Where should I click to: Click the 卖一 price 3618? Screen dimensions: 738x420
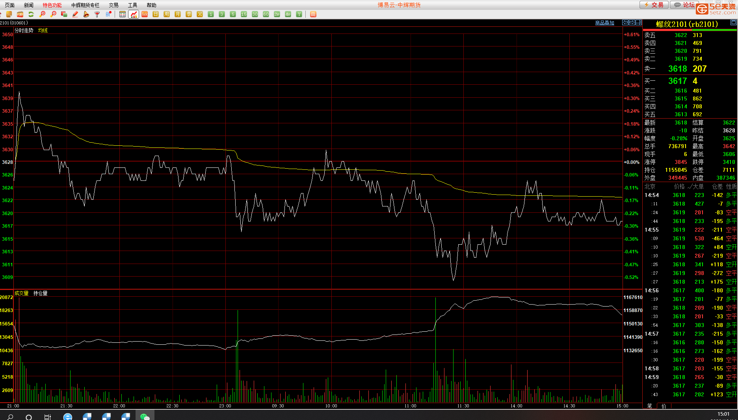[x=677, y=69]
